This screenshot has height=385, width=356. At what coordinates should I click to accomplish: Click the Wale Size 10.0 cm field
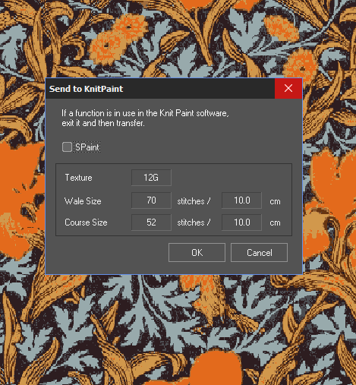[241, 200]
